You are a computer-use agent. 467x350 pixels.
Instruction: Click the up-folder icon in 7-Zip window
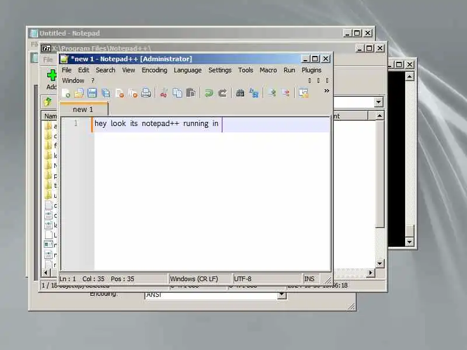(48, 102)
